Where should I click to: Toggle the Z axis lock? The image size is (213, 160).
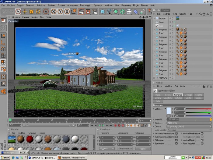67,12
